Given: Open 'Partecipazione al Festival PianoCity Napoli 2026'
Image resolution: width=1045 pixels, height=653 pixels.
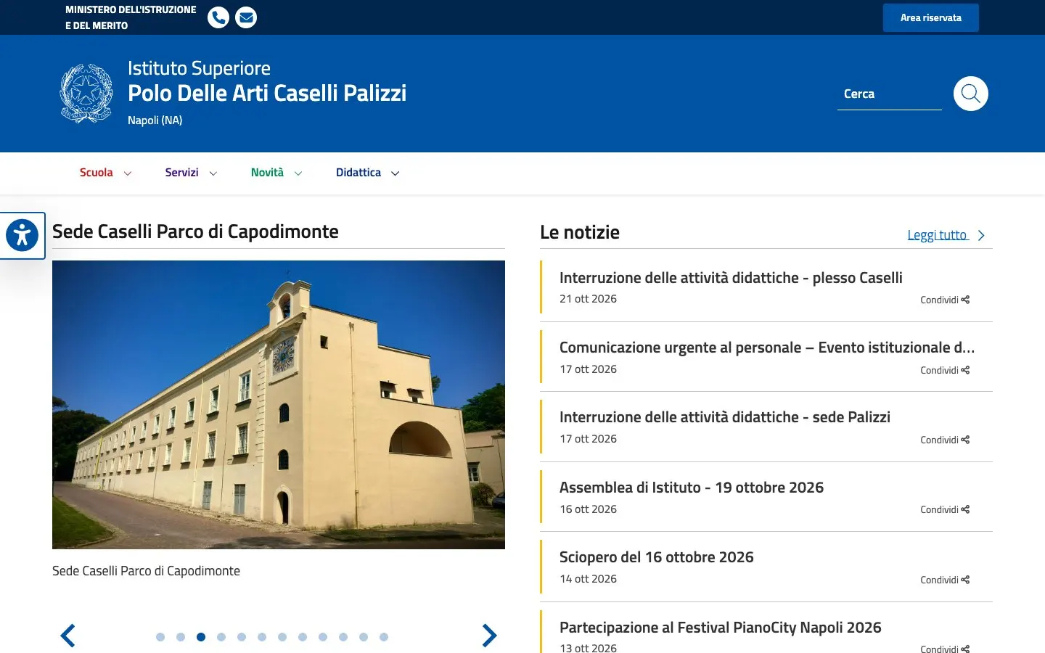Looking at the screenshot, I should (x=721, y=628).
